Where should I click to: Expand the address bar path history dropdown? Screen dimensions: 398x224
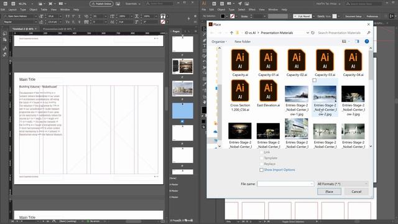[x=307, y=33]
